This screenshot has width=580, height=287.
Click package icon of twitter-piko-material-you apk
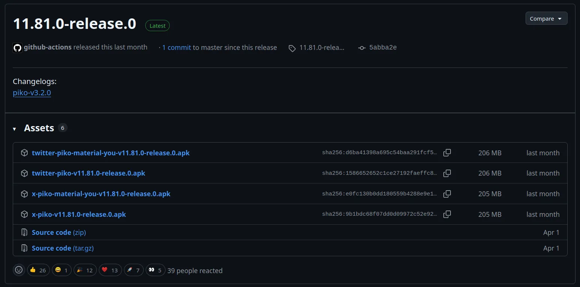click(24, 153)
